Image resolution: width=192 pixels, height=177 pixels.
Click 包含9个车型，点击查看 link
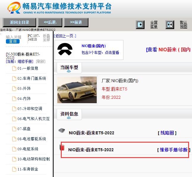pos(100,52)
